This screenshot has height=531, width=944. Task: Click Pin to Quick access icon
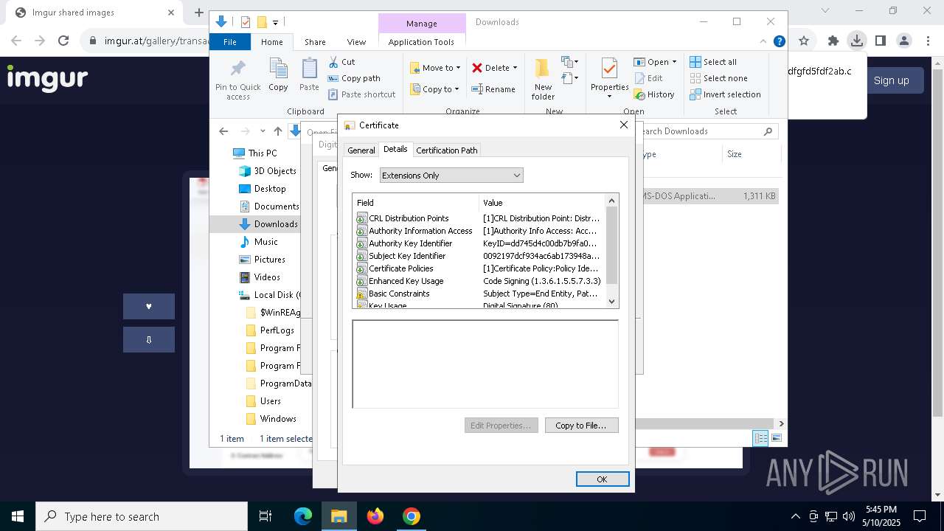237,69
